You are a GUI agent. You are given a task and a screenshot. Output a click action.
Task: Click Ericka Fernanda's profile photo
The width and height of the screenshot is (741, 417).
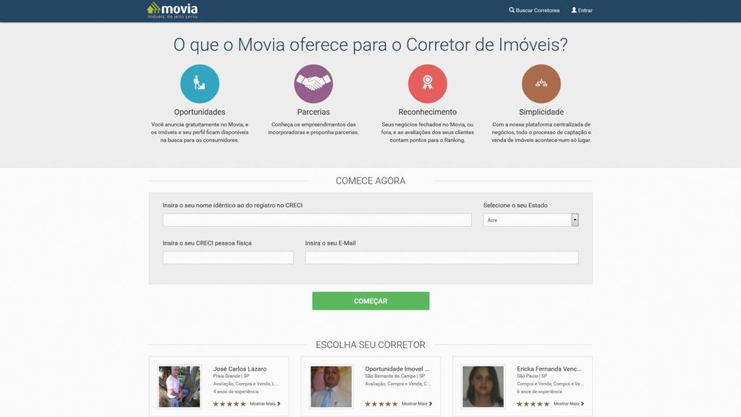tap(483, 387)
